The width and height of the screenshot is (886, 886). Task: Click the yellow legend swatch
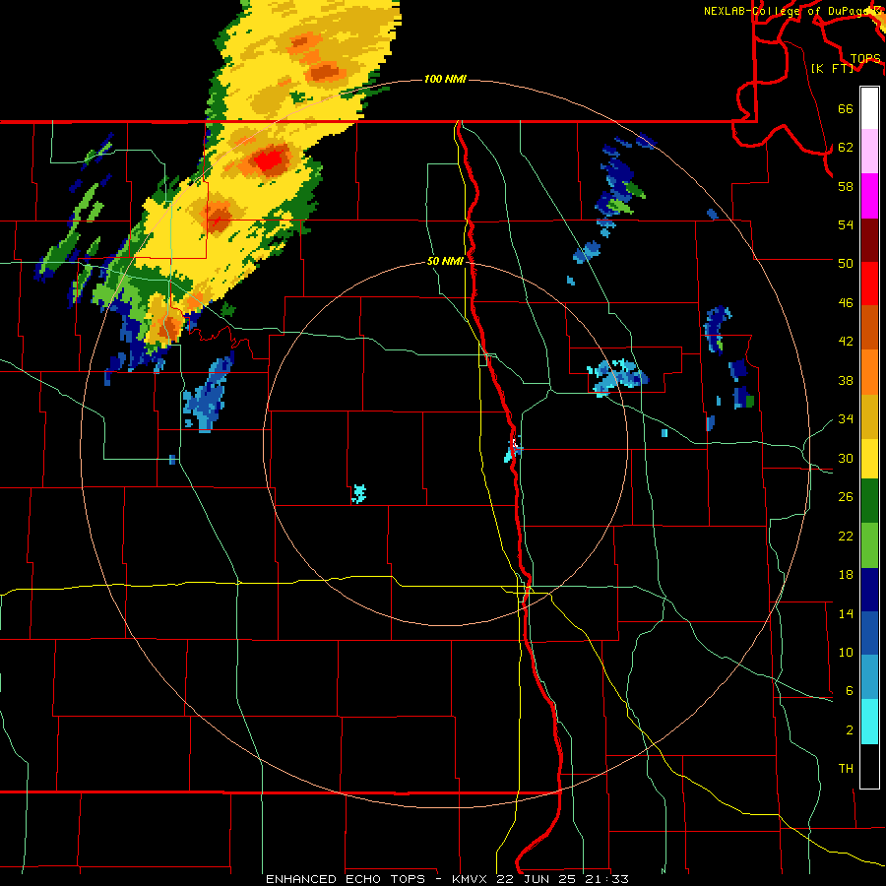[x=869, y=458]
